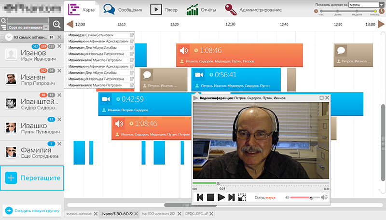Click play triangle in videoconference title bar

tap(195, 98)
